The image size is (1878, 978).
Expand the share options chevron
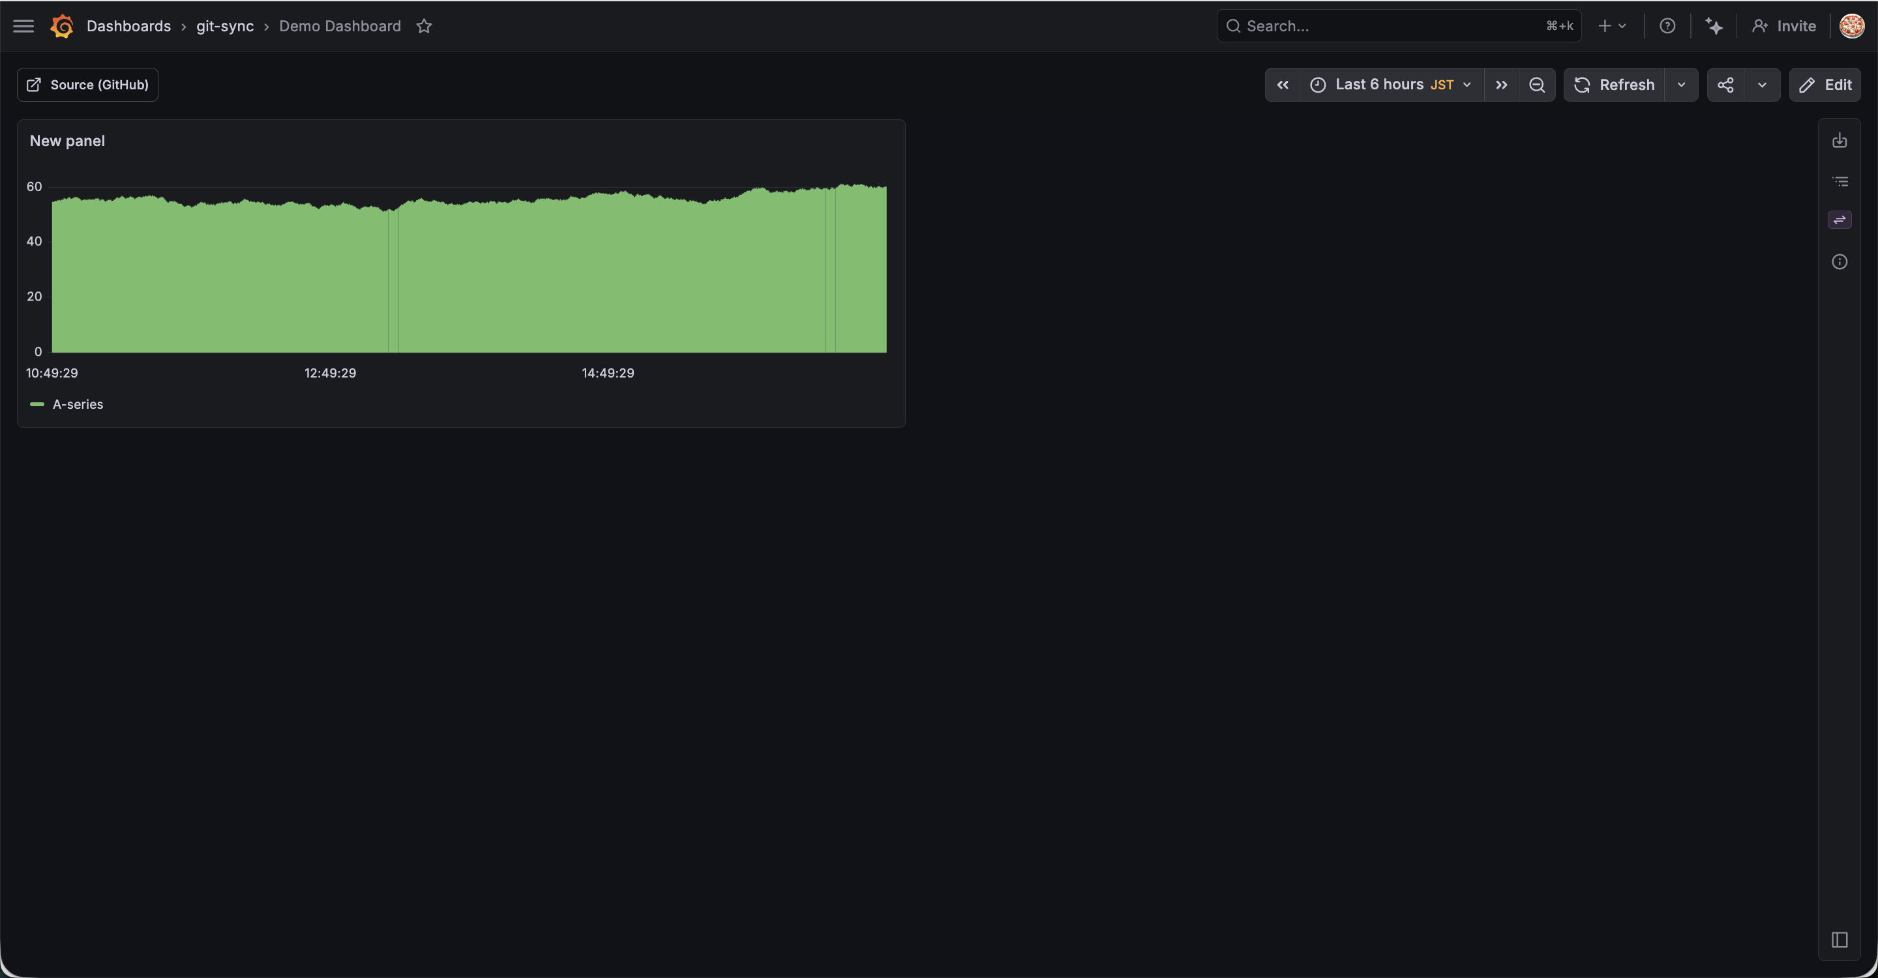[1762, 85]
